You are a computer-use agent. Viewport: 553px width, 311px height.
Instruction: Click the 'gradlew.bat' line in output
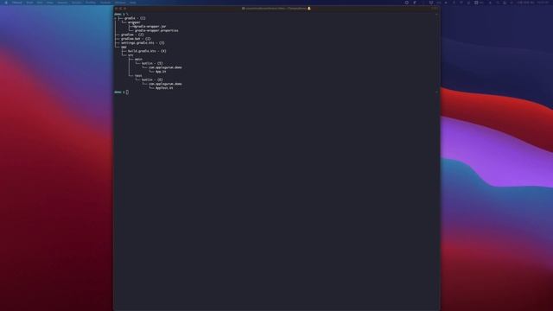click(x=130, y=39)
